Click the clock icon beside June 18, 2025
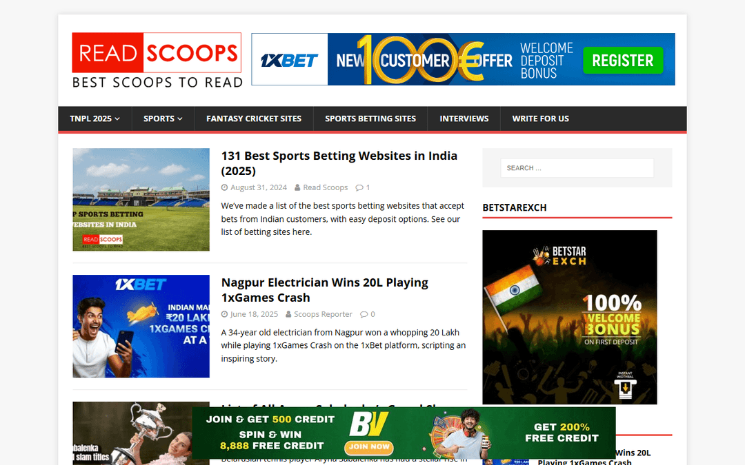Viewport: 745px width, 465px height. [224, 314]
